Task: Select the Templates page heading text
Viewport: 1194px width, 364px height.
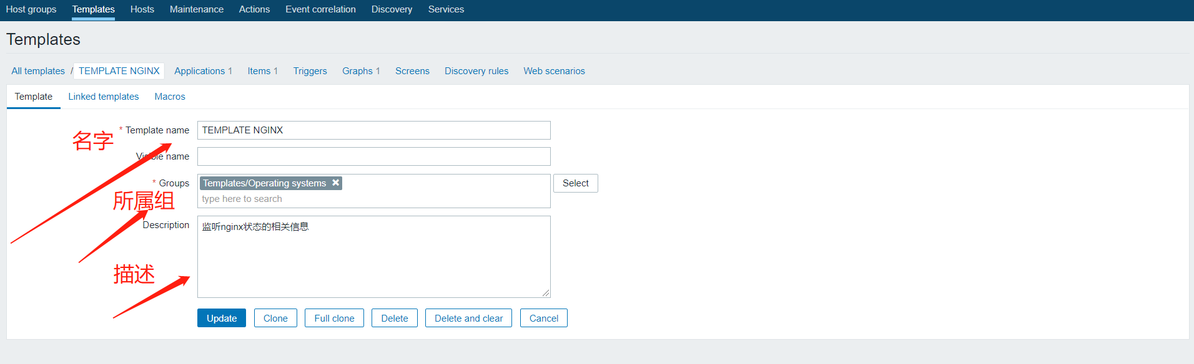Action: coord(43,39)
